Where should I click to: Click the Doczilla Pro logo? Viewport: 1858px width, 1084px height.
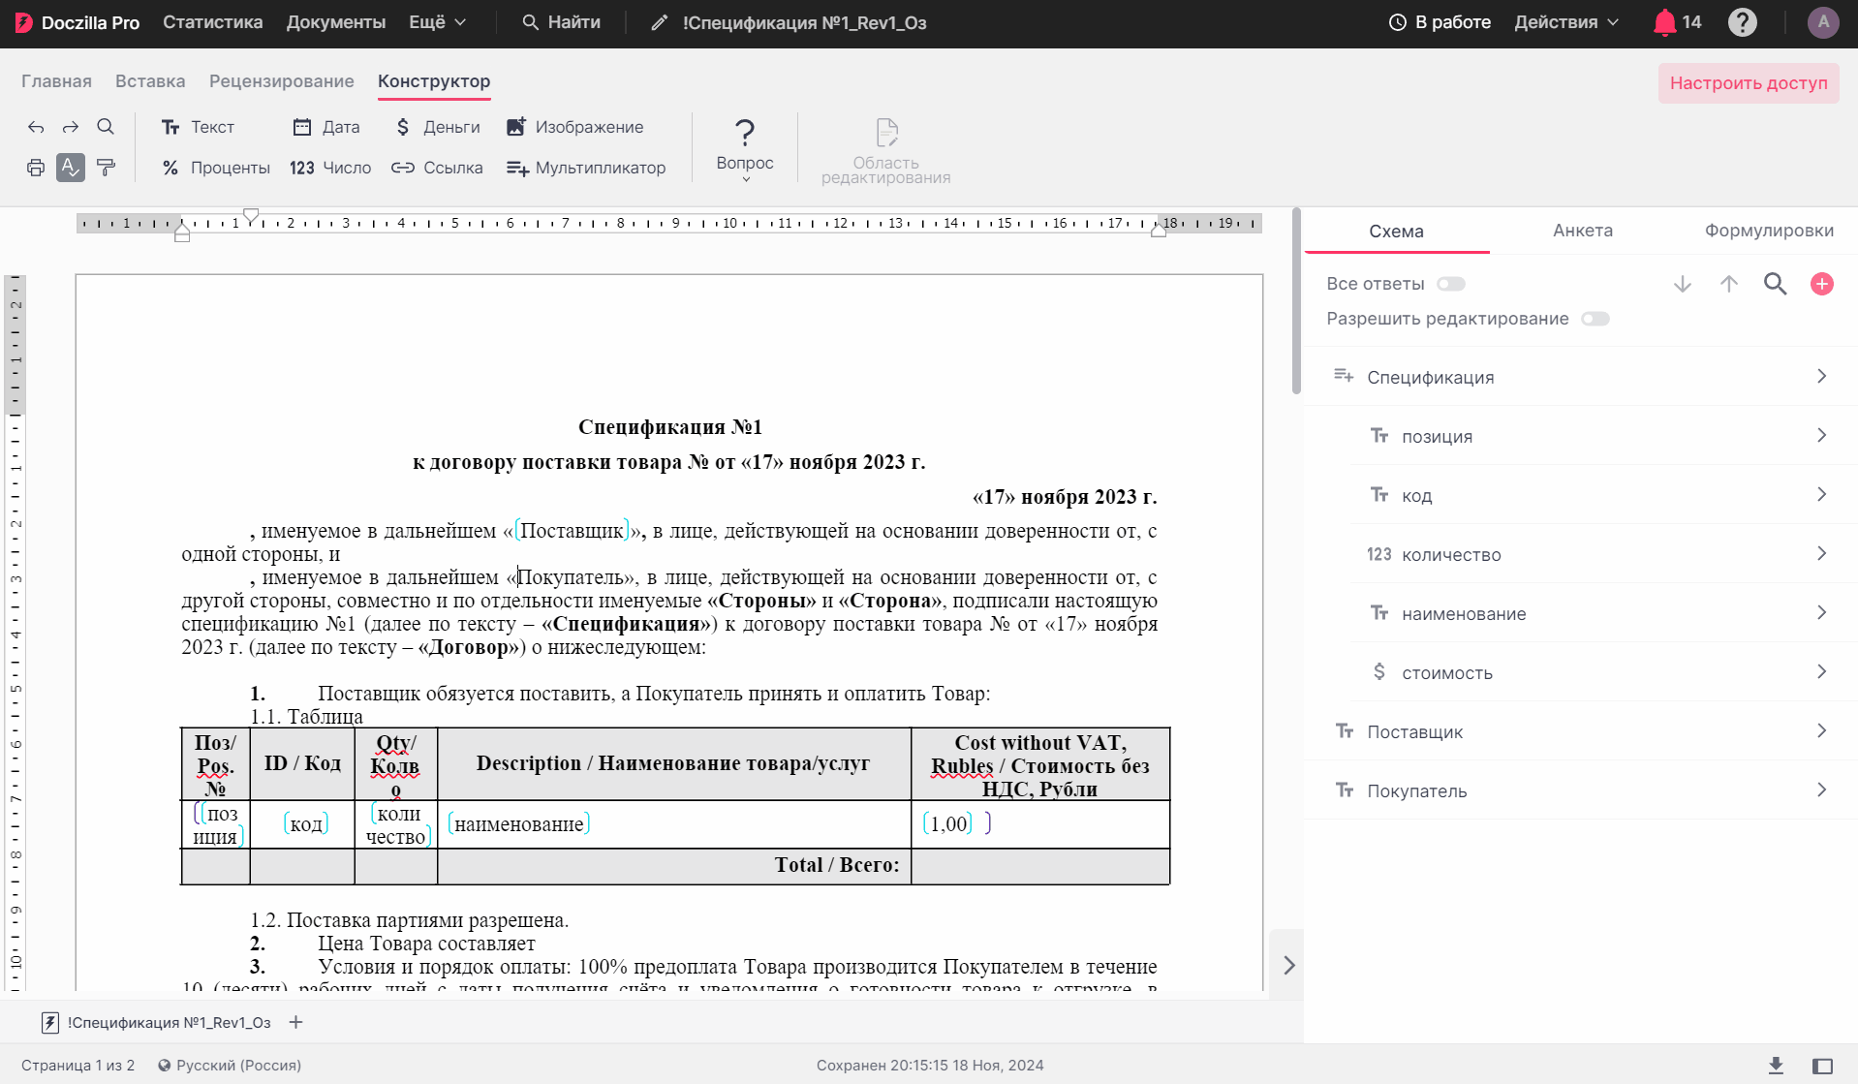(x=77, y=22)
